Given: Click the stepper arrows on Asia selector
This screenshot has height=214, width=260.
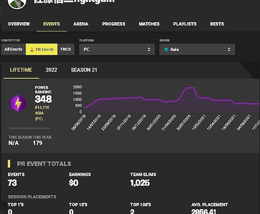Looking at the screenshot, I should [229, 50].
